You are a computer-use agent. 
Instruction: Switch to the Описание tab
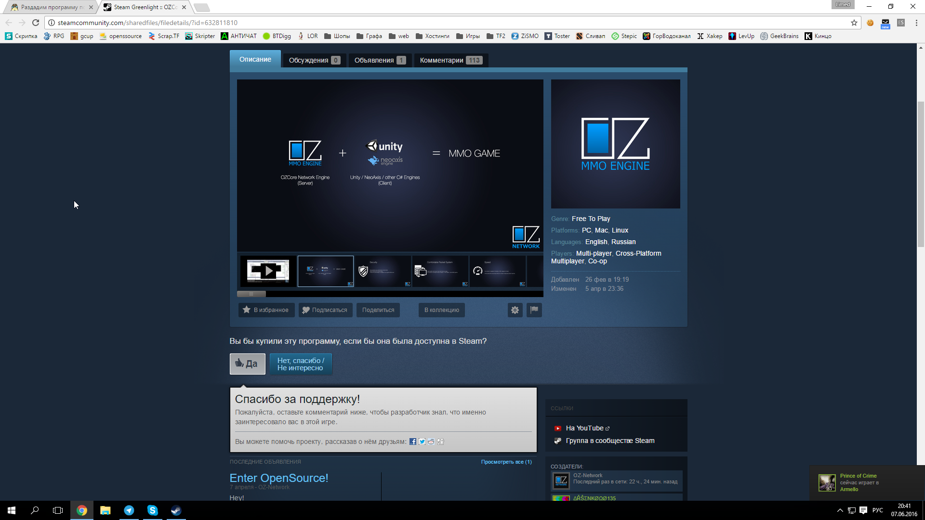255,59
